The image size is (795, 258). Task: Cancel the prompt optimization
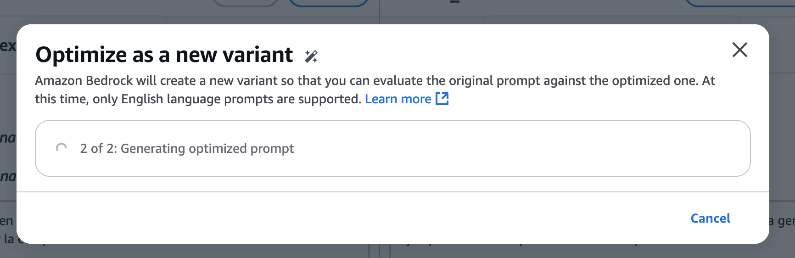[710, 218]
